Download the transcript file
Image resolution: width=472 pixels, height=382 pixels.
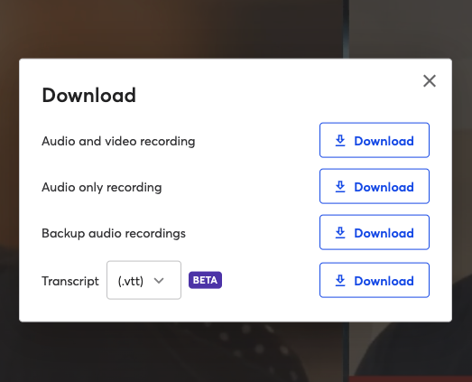pyautogui.click(x=375, y=280)
